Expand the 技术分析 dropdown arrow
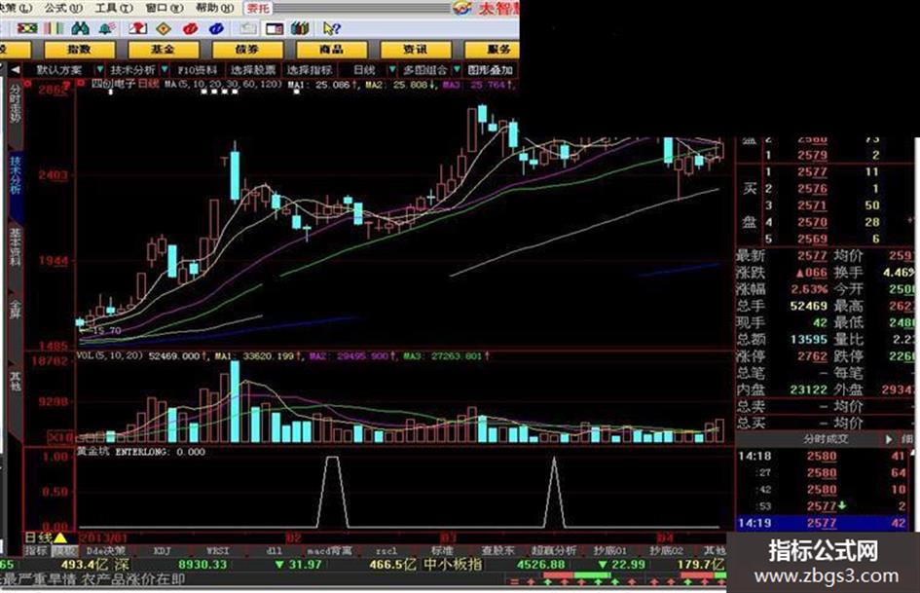The width and height of the screenshot is (920, 593). tap(165, 70)
